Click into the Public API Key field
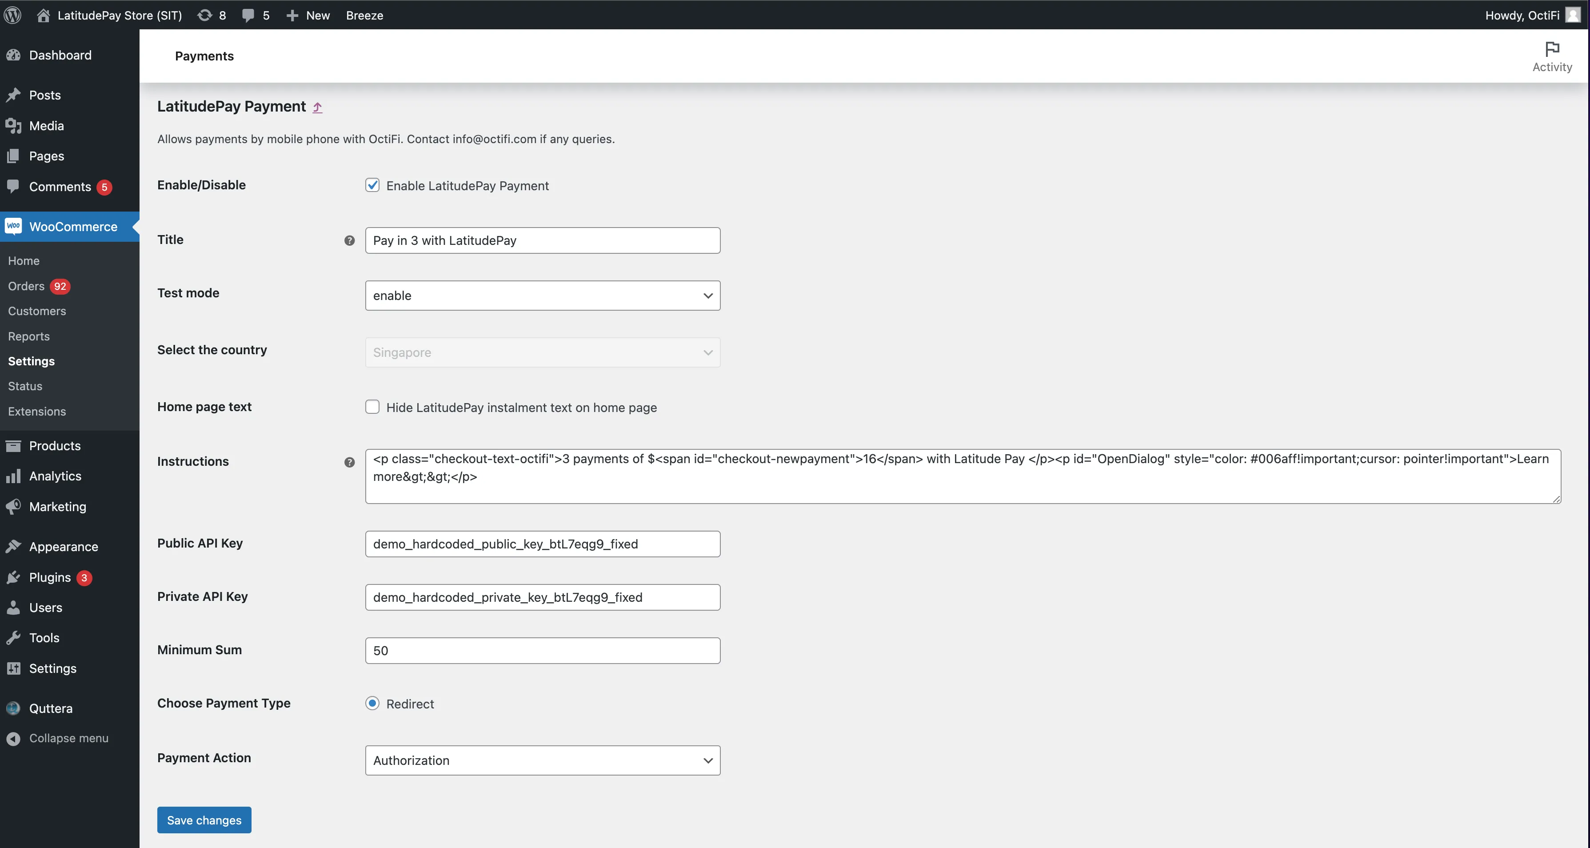This screenshot has width=1590, height=848. [543, 544]
